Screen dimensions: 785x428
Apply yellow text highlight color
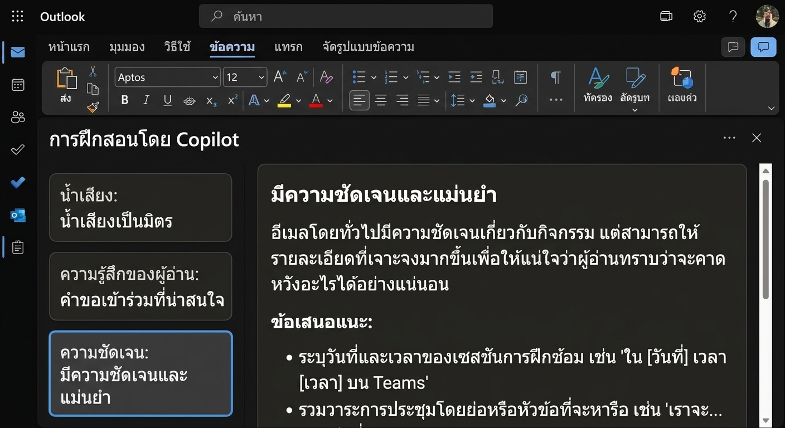(284, 101)
